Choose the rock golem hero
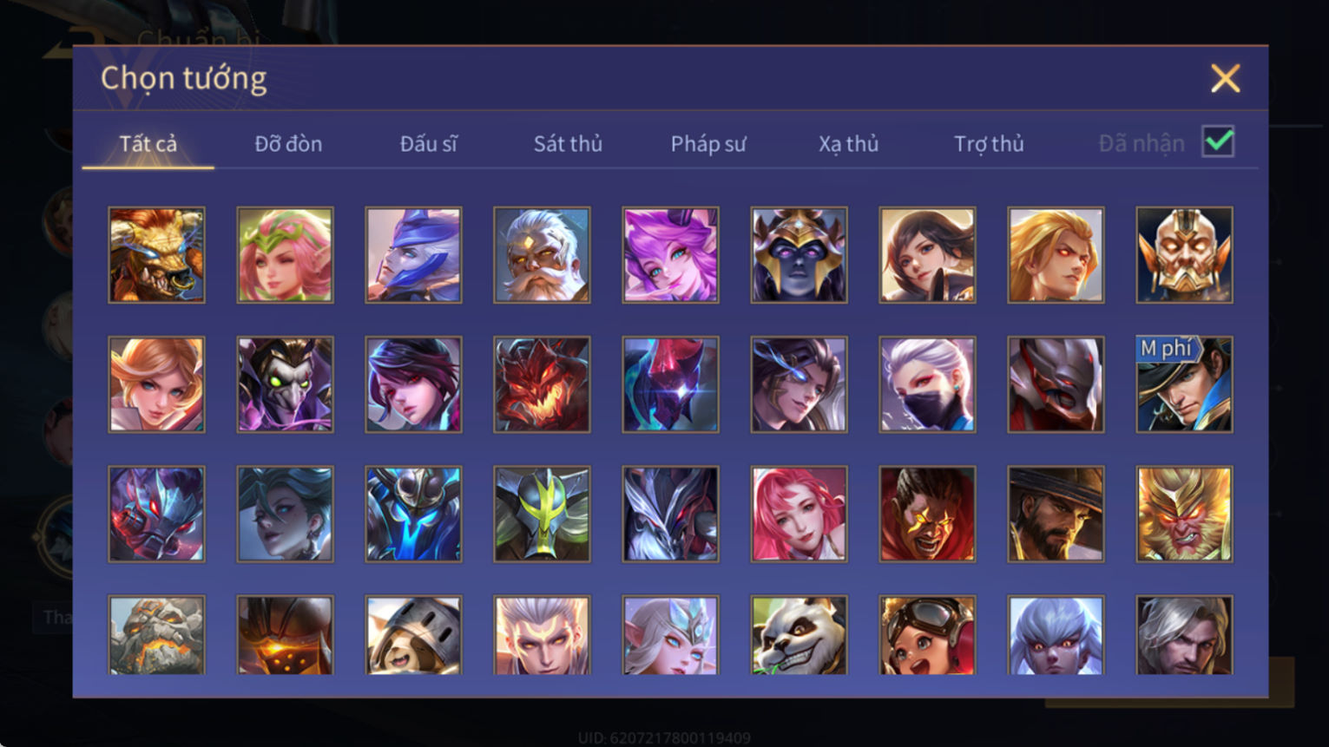The width and height of the screenshot is (1329, 747). (156, 635)
